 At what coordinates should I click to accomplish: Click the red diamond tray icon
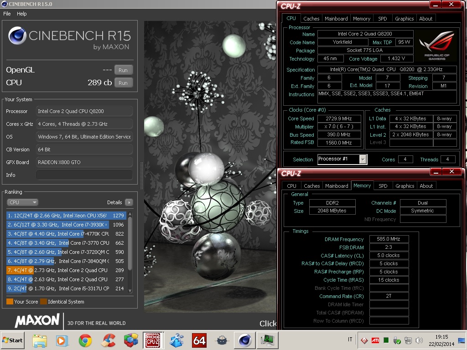pyautogui.click(x=364, y=340)
